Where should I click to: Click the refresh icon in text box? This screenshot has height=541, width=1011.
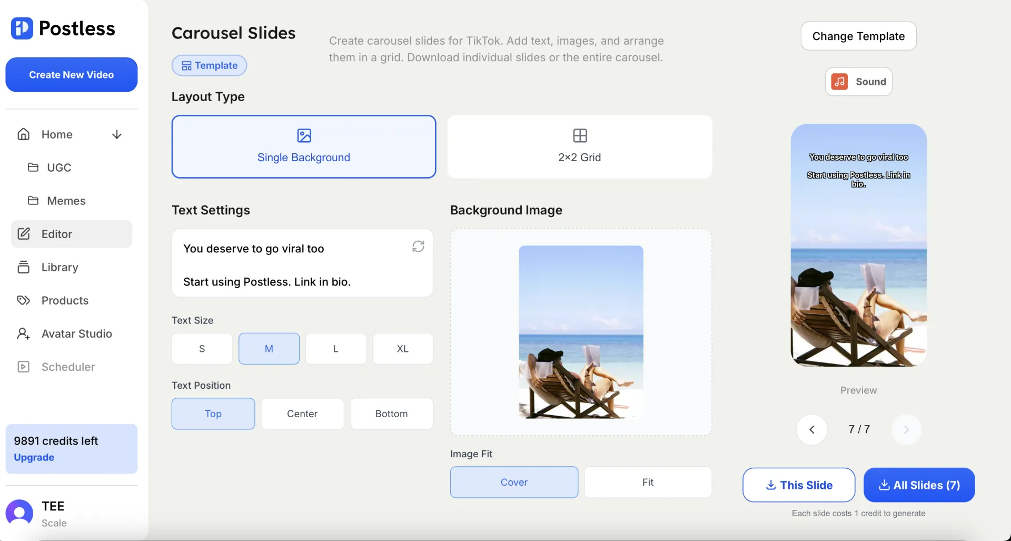pos(418,247)
